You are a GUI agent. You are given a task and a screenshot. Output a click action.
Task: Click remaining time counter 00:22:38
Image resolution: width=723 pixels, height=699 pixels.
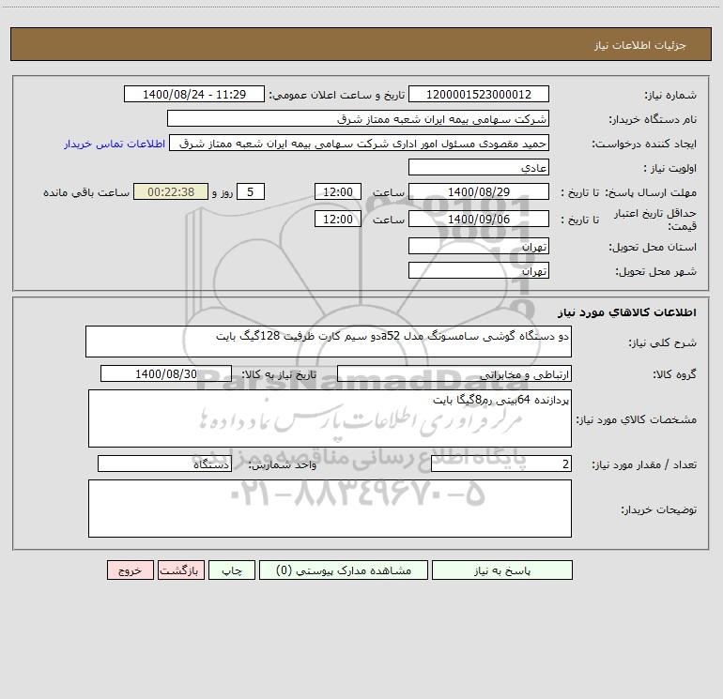pos(171,191)
